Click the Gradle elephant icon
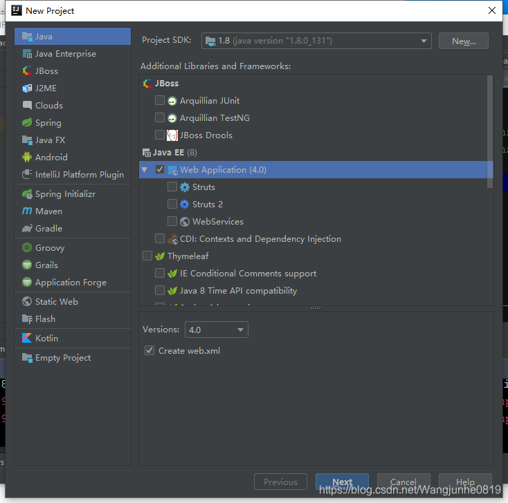 (x=27, y=229)
